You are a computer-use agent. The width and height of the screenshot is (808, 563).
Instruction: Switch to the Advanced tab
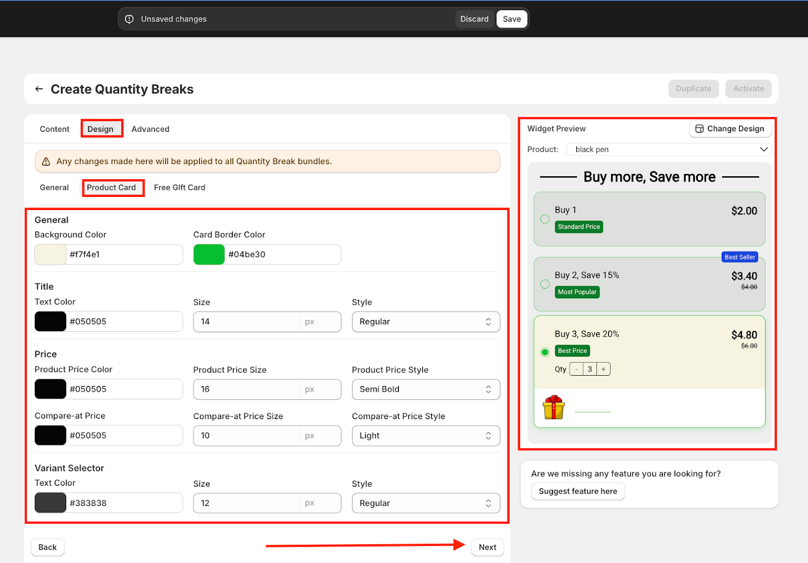(150, 129)
